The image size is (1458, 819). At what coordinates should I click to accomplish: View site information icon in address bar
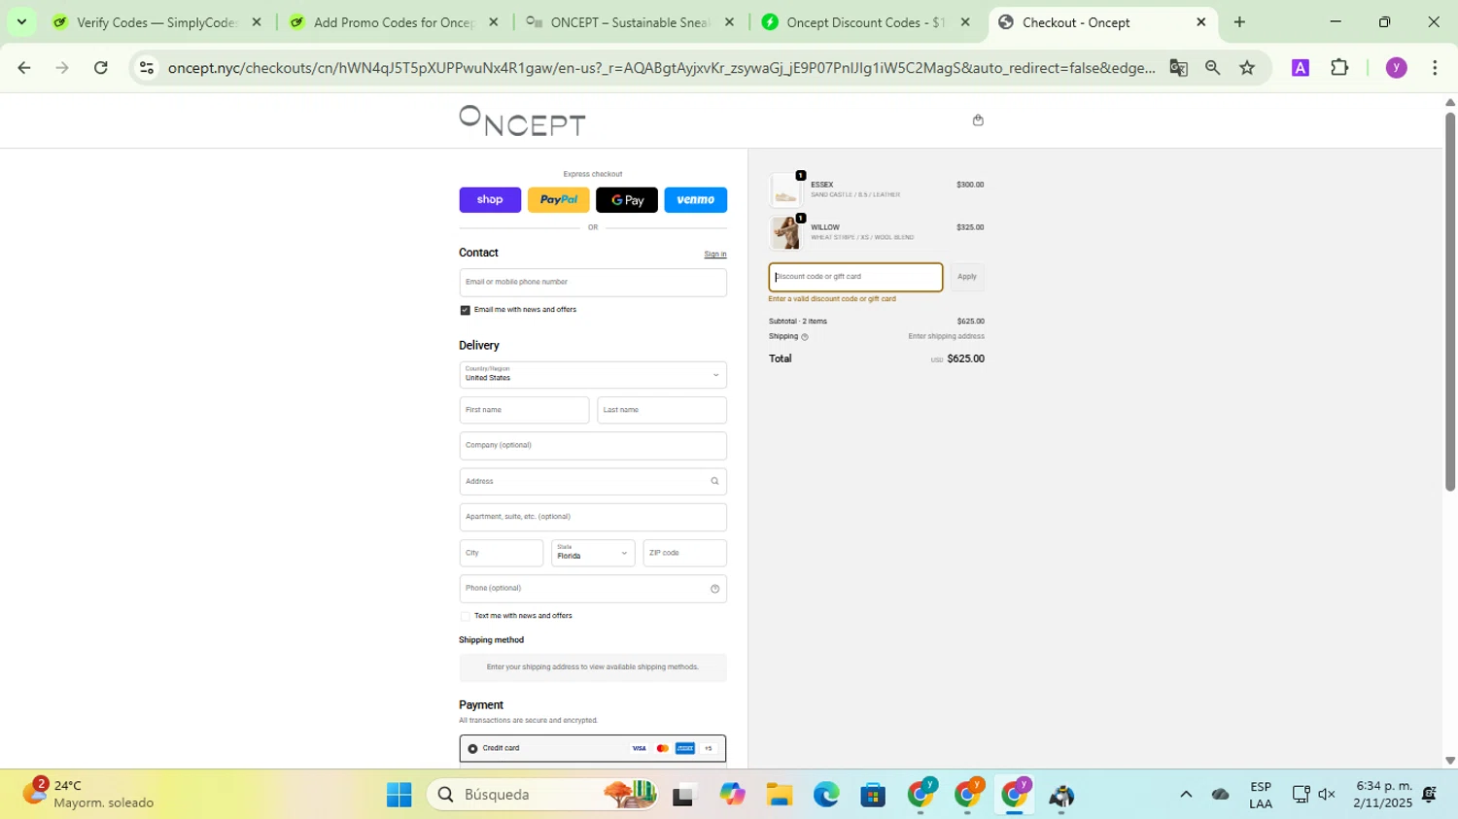coord(147,68)
